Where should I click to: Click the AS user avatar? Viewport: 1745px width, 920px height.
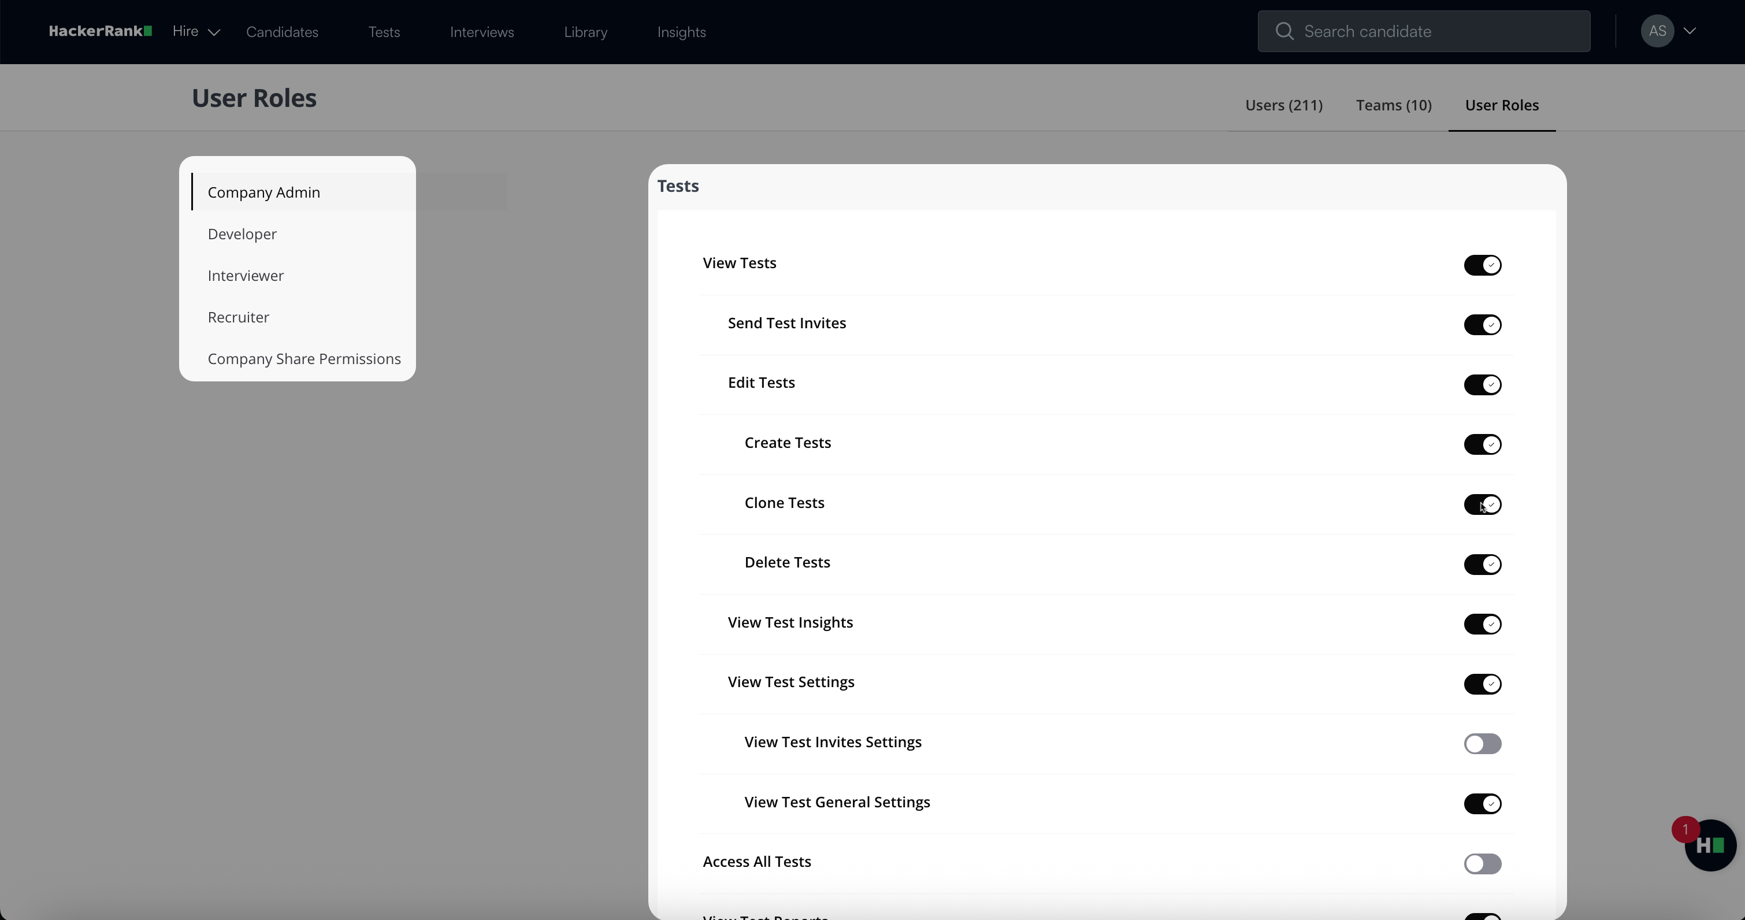[1657, 31]
